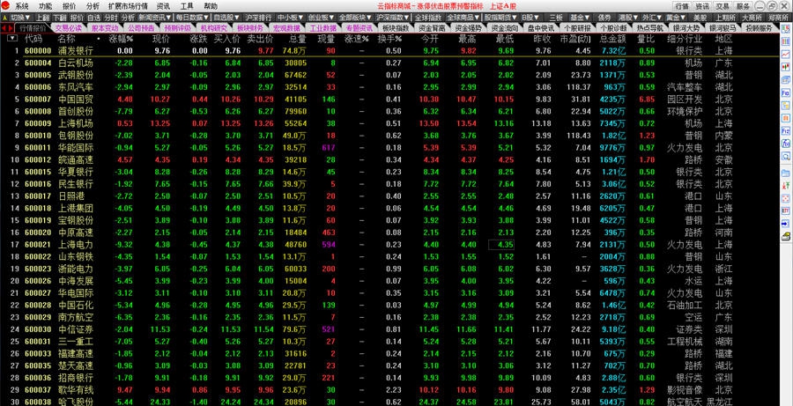The width and height of the screenshot is (793, 406).
Task: Click the 沪深排行 toolbar button
Action: click(x=258, y=18)
